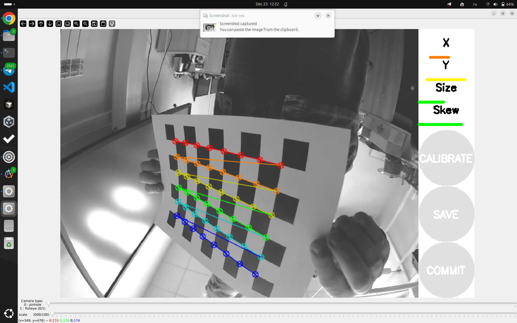Open the clipboard toolbar icon

coord(103,24)
